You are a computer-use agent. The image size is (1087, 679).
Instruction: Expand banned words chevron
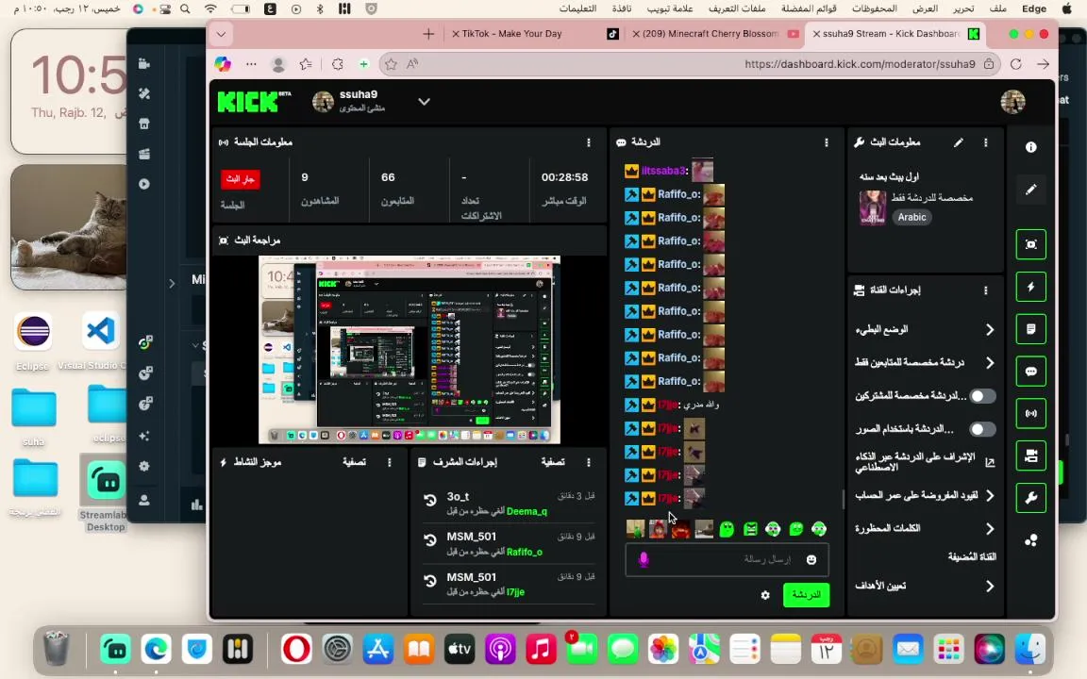tap(989, 529)
